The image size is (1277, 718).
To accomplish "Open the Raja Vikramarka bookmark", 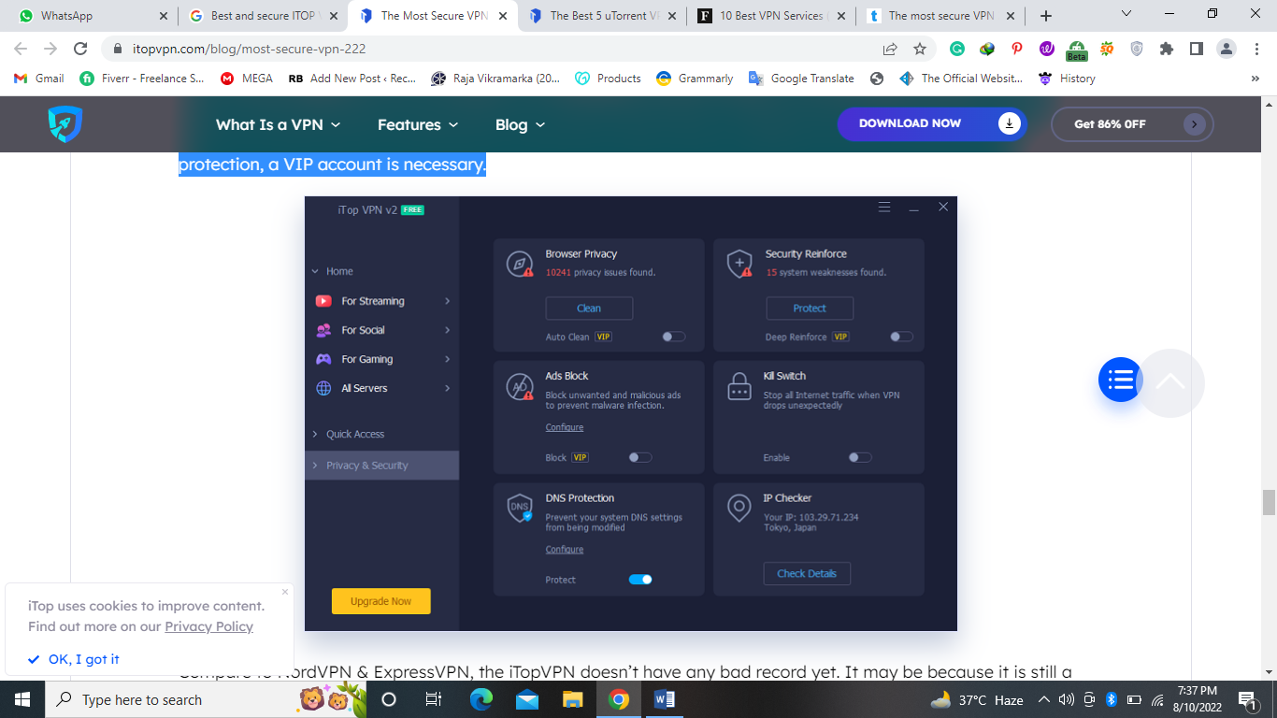I will (x=495, y=79).
